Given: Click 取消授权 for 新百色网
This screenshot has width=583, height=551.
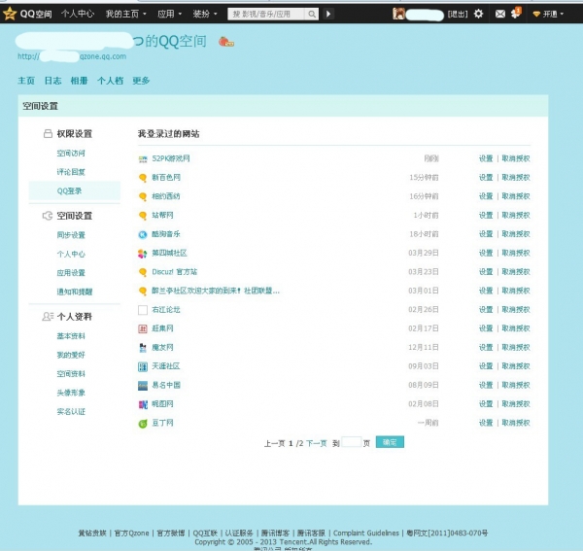Looking at the screenshot, I should (x=516, y=178).
